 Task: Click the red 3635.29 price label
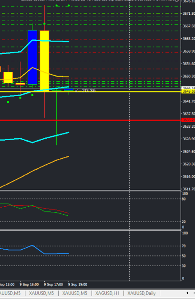[x=188, y=120]
